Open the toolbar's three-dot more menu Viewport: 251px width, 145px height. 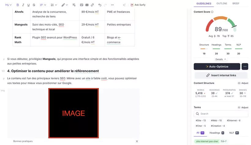tap(112, 5)
